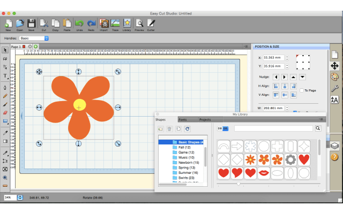Open a file with the Open icon
The width and height of the screenshot is (343, 214).
(20, 24)
